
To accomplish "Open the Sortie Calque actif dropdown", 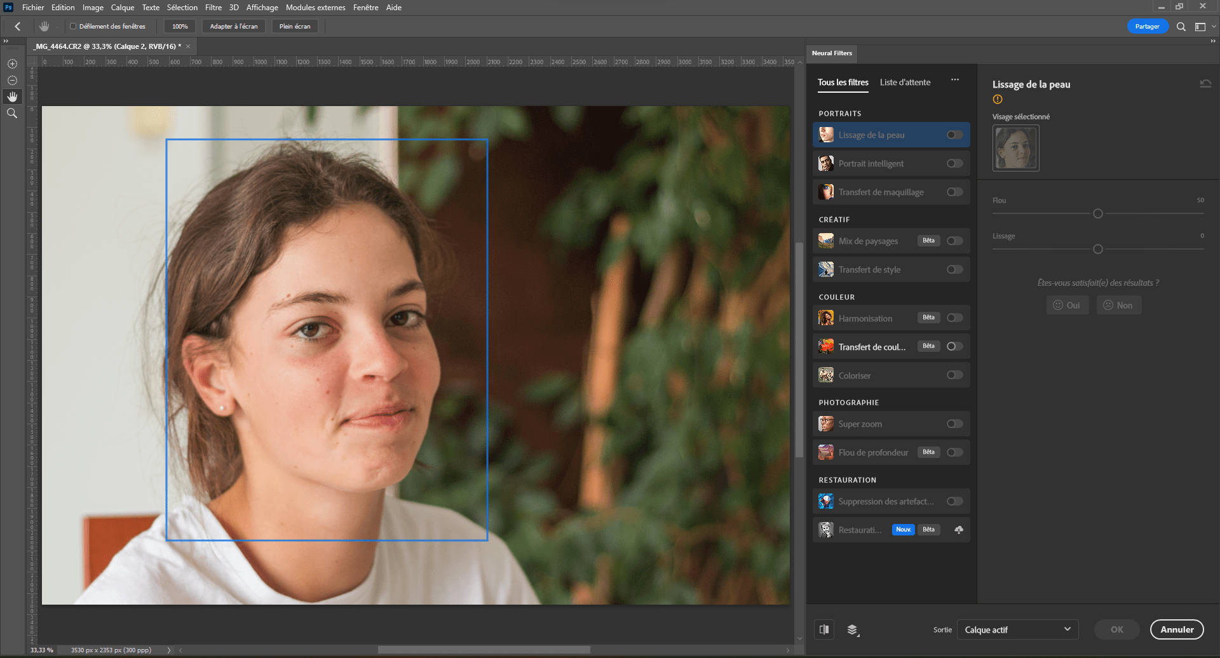I will (1017, 629).
